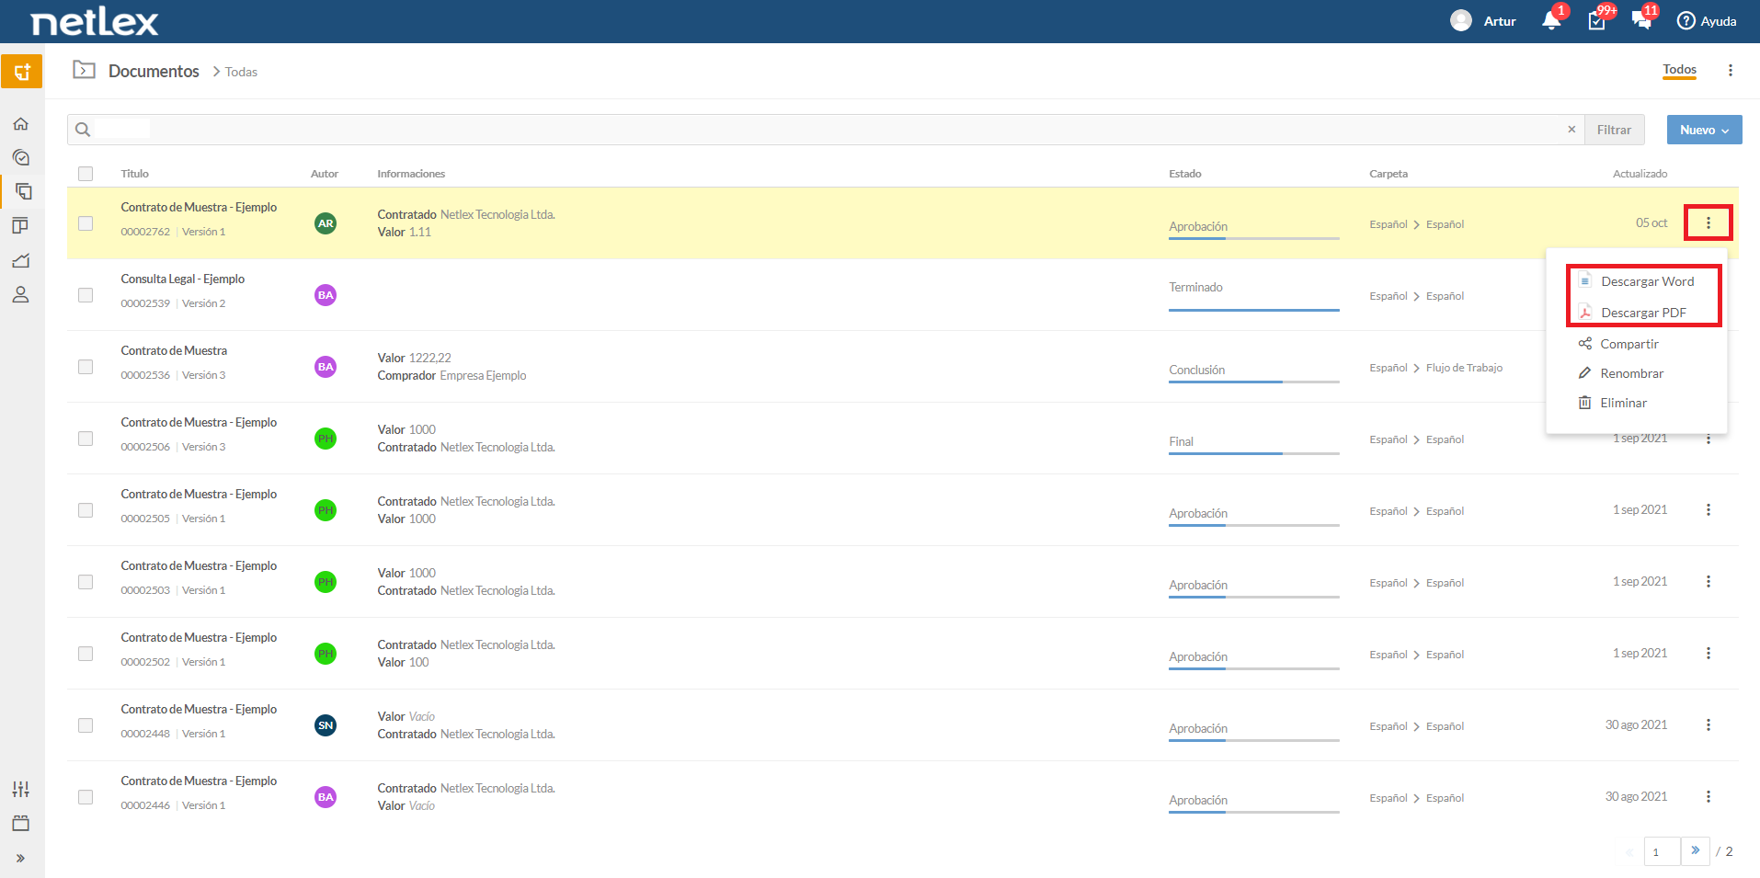Viewport: 1760px width, 878px height.
Task: Click the Documentos breadcrumb link
Action: (x=154, y=71)
